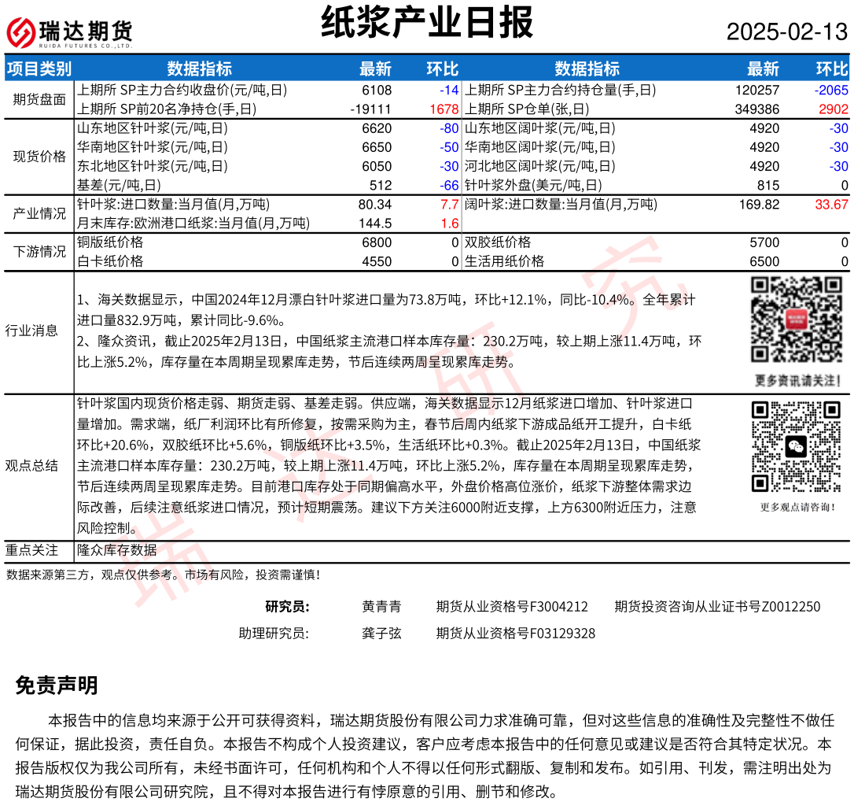Click the 山东地区阔叶浆 indicator label
The width and height of the screenshot is (854, 802).
[539, 128]
